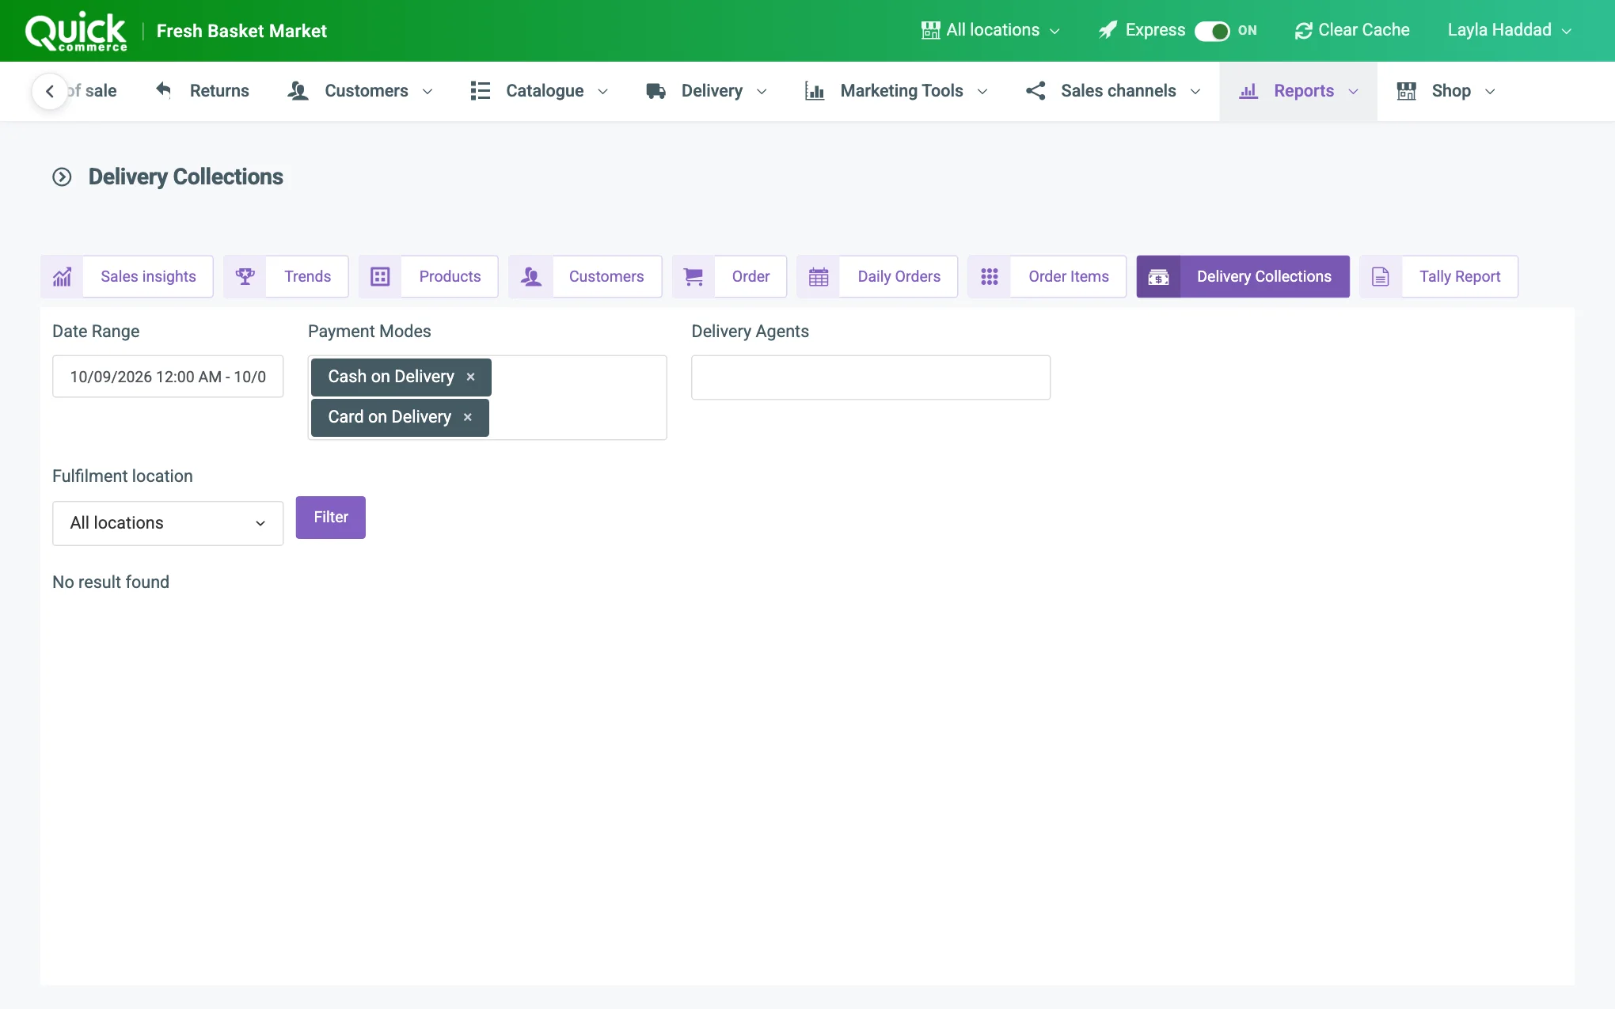This screenshot has height=1009, width=1615.
Task: Expand the Shop nav dropdown
Action: (1490, 92)
